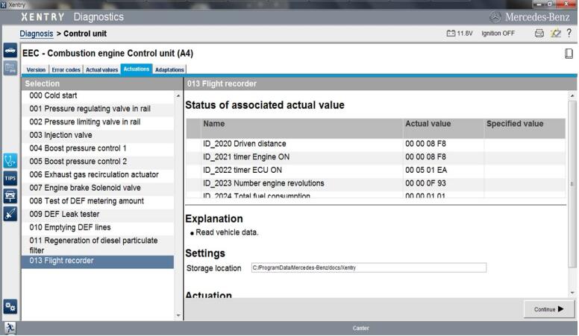
Task: Open the TIPS sidebar icon
Action: pyautogui.click(x=10, y=178)
